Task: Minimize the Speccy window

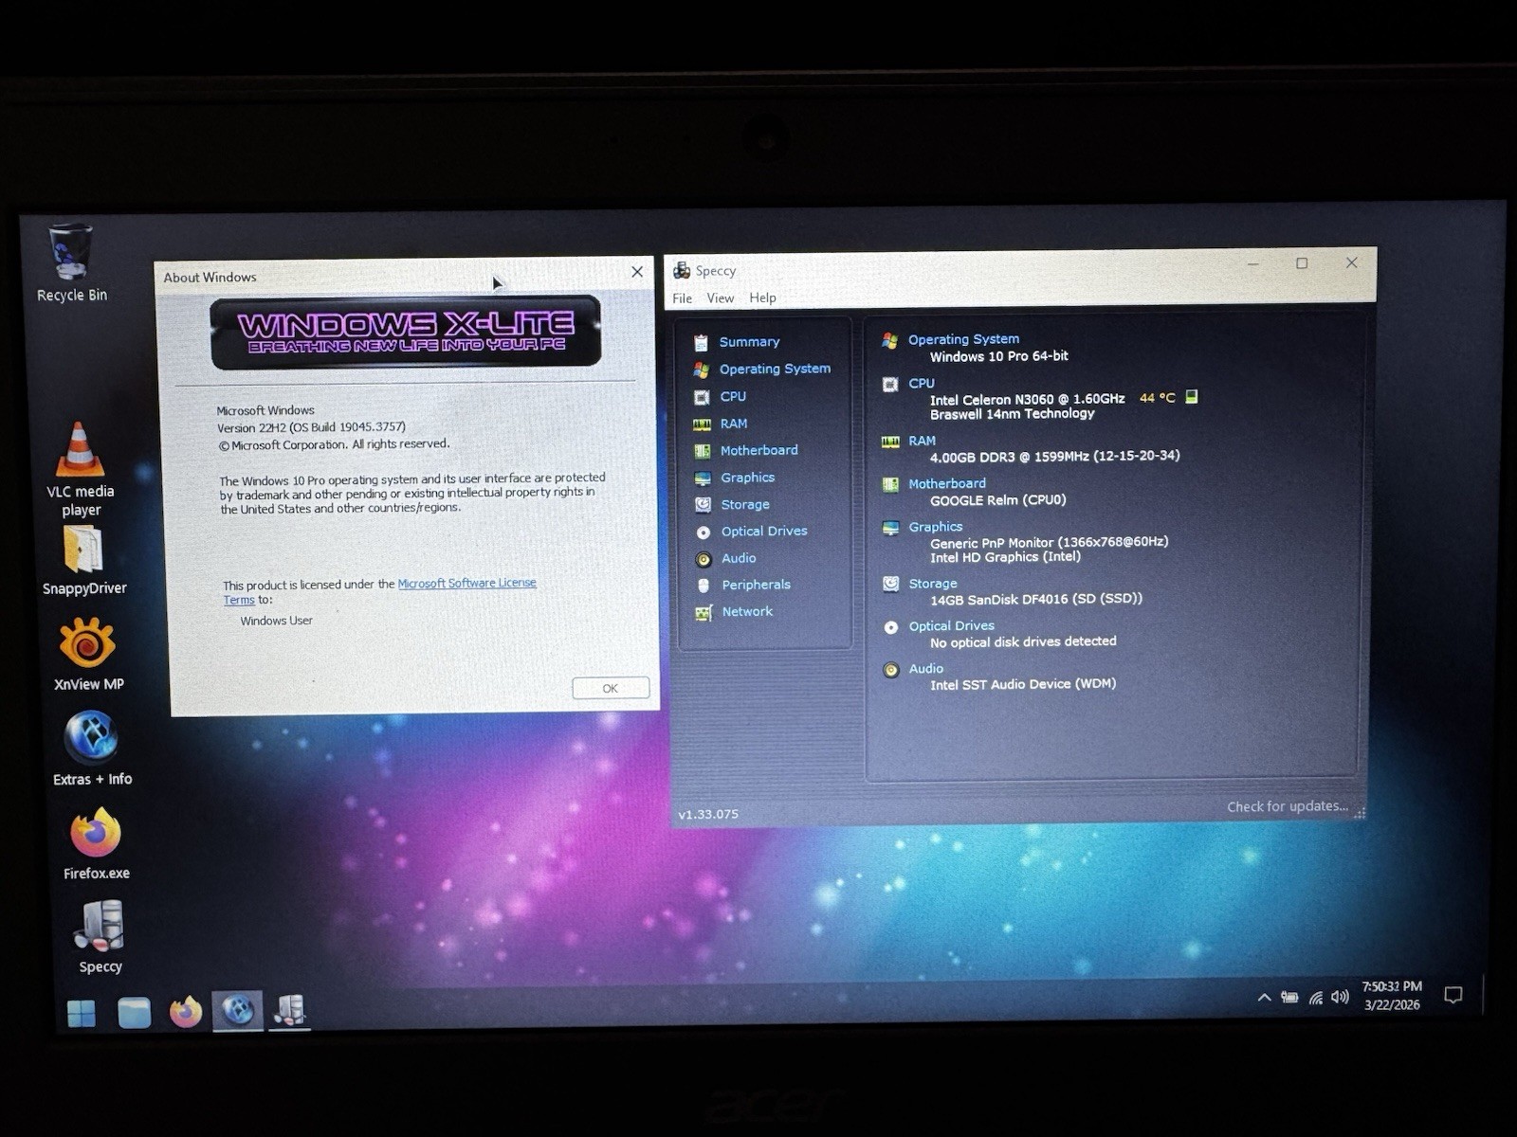Action: click(1252, 264)
